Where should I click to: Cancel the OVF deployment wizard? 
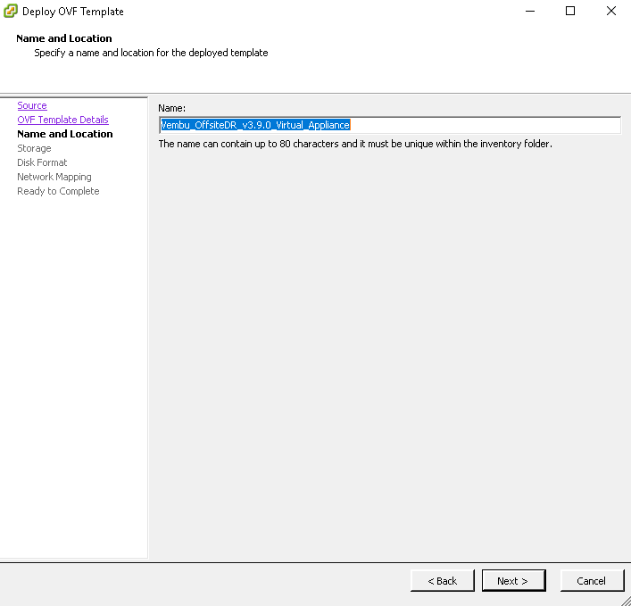592,581
